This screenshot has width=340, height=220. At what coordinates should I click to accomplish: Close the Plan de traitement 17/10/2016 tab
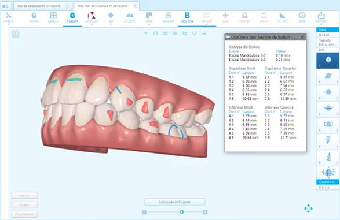68,6
